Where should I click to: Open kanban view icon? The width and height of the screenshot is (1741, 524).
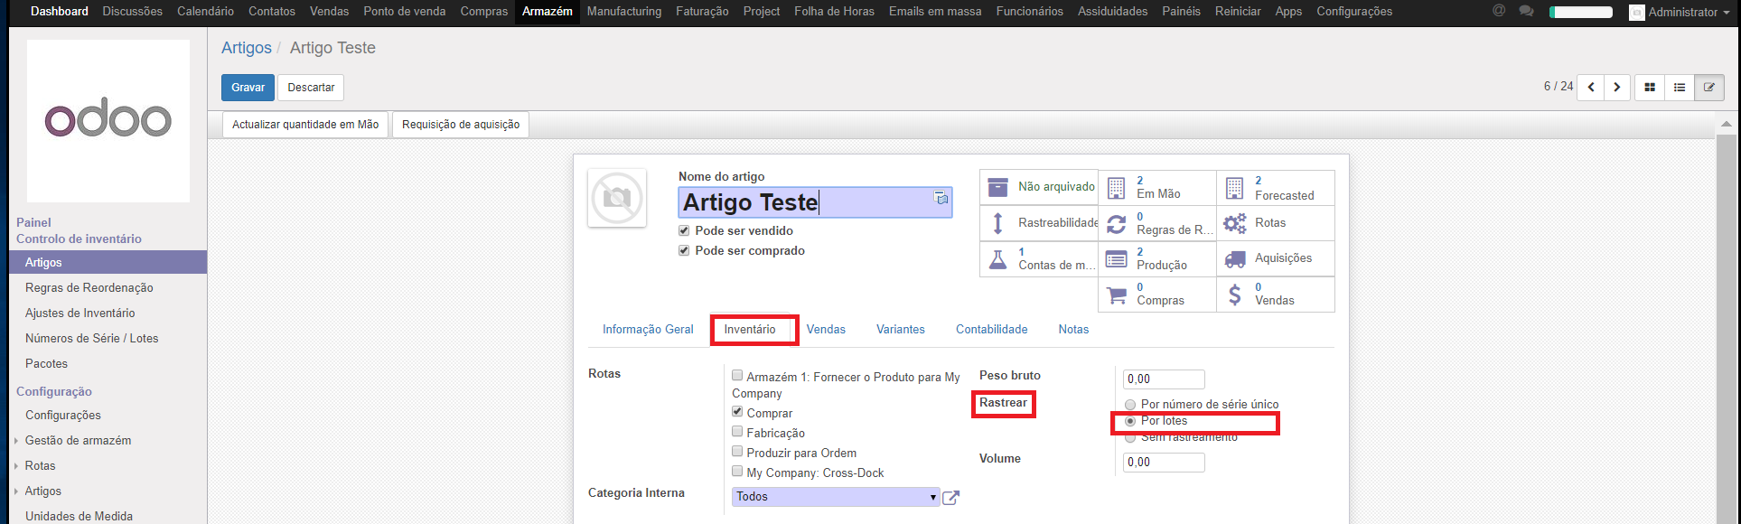[1649, 88]
